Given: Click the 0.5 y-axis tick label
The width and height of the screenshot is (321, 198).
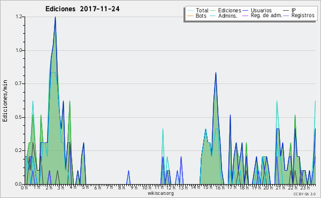Looking at the screenshot, I should (19, 117).
